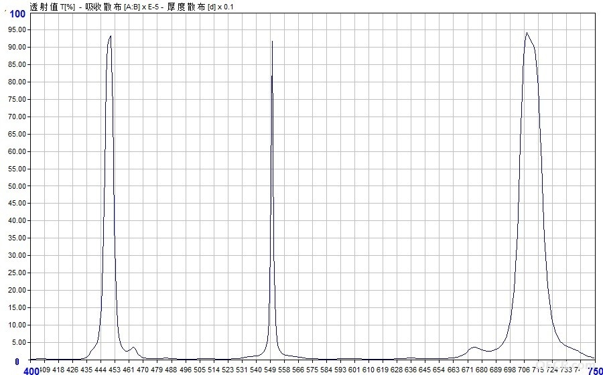
Task: Click the 50.00 y-axis label
Action: (x=17, y=186)
